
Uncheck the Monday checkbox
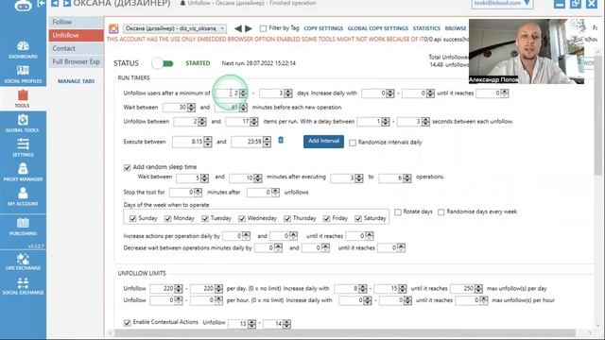(167, 218)
